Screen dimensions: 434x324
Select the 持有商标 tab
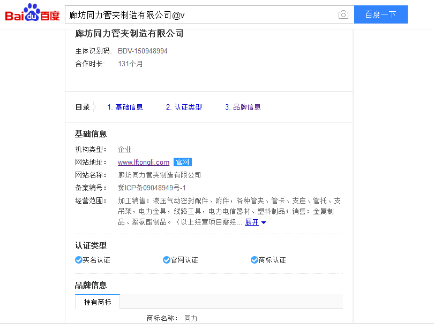(x=98, y=302)
